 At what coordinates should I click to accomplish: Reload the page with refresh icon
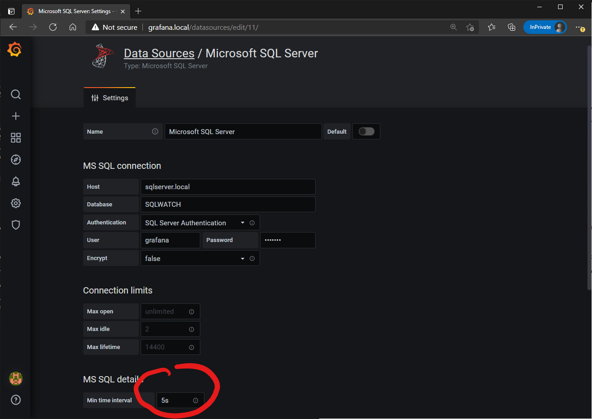(x=53, y=27)
